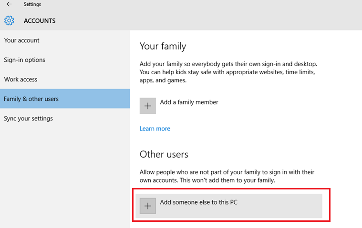Screen dimensions: 362x228
Task: Click the Add a family member label
Action: (x=189, y=102)
